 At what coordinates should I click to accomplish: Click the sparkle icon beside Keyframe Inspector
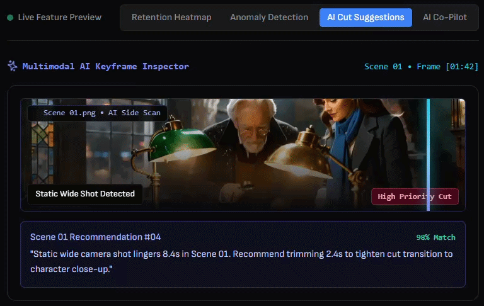(13, 66)
